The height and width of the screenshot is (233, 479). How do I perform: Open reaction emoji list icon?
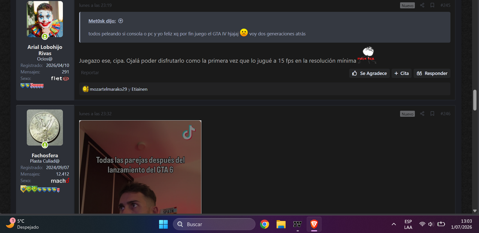[x=85, y=89]
